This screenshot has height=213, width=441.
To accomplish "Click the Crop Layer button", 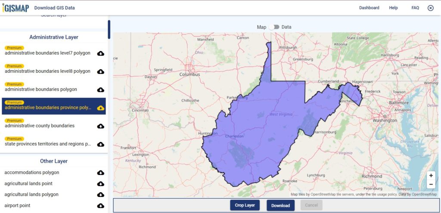I will [245, 205].
